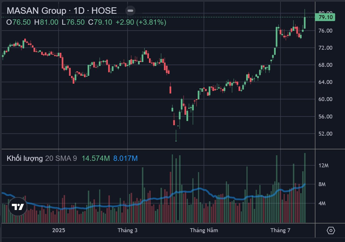Click the blue 8.017M SMA value
Screen dimensions: 345x242
(x=125, y=158)
